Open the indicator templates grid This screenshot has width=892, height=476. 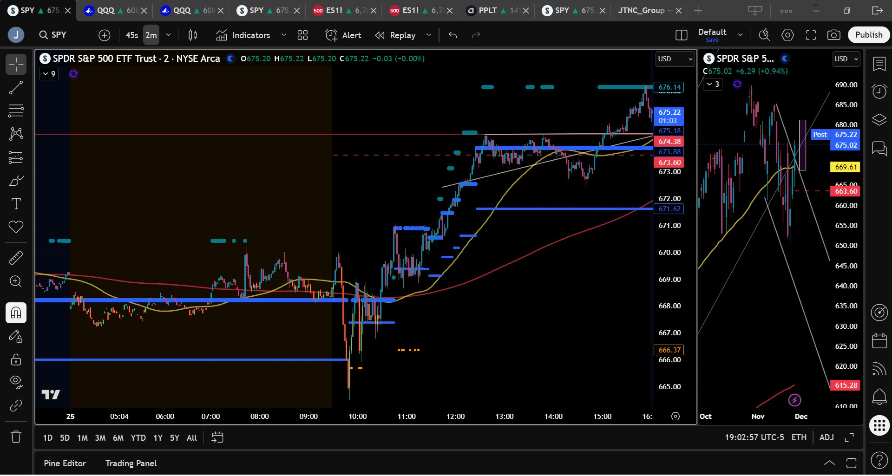[302, 35]
